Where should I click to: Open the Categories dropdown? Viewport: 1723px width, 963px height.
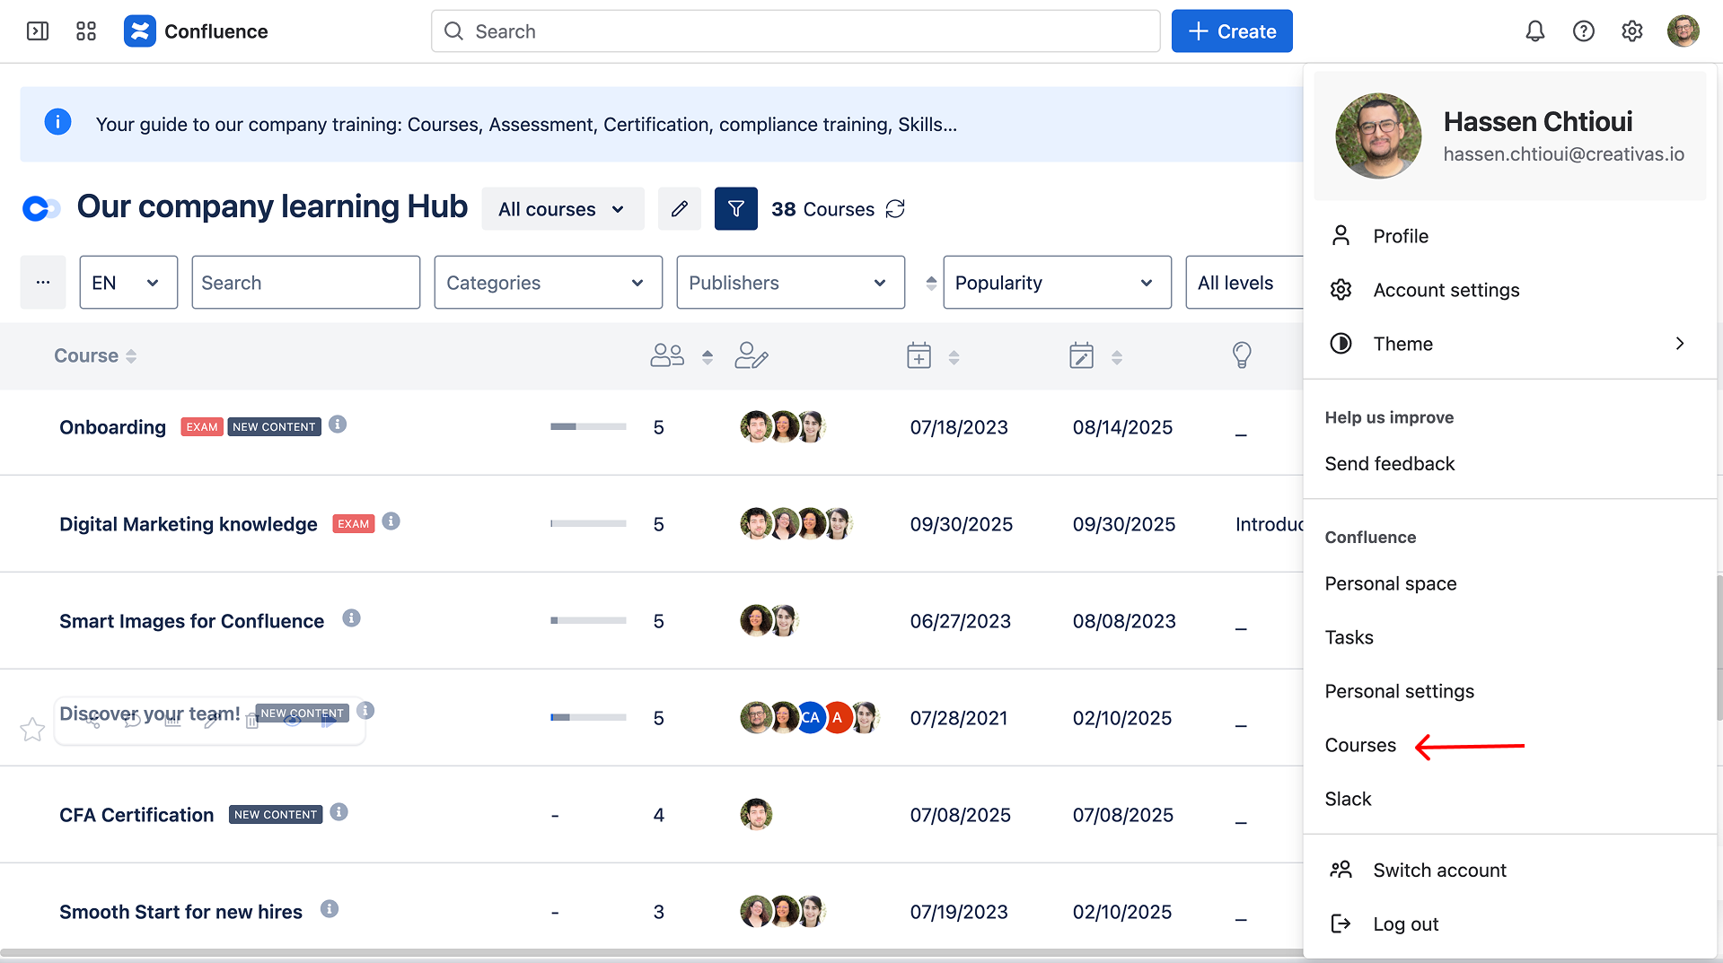(548, 283)
